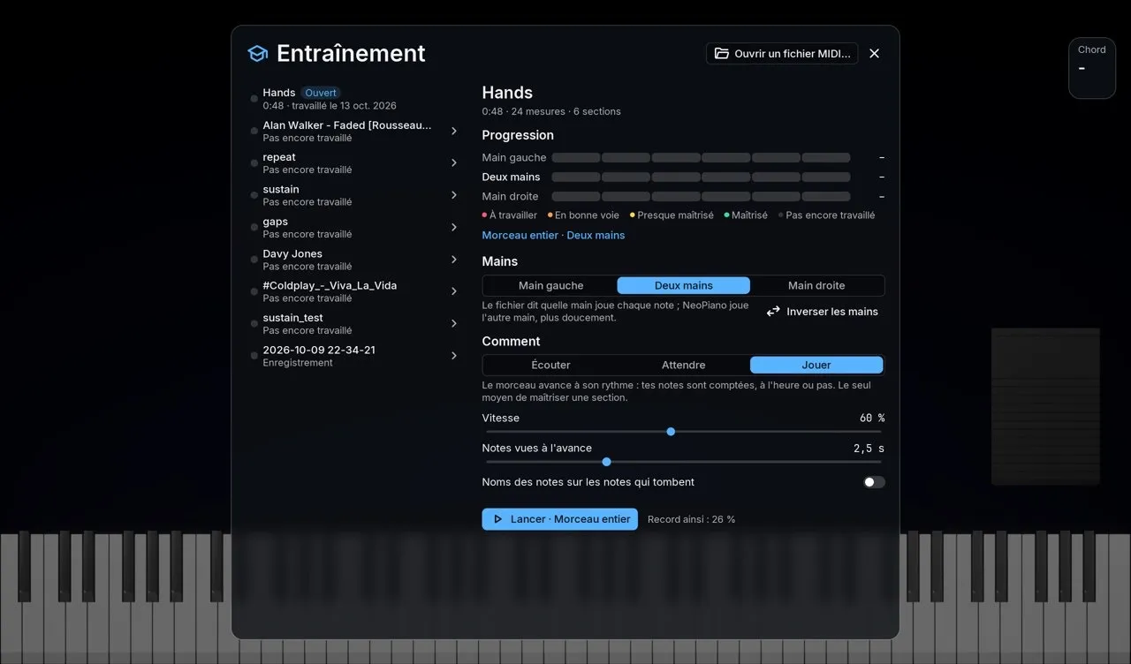1131x664 pixels.
Task: Select the Main gauche hand option
Action: (550, 285)
